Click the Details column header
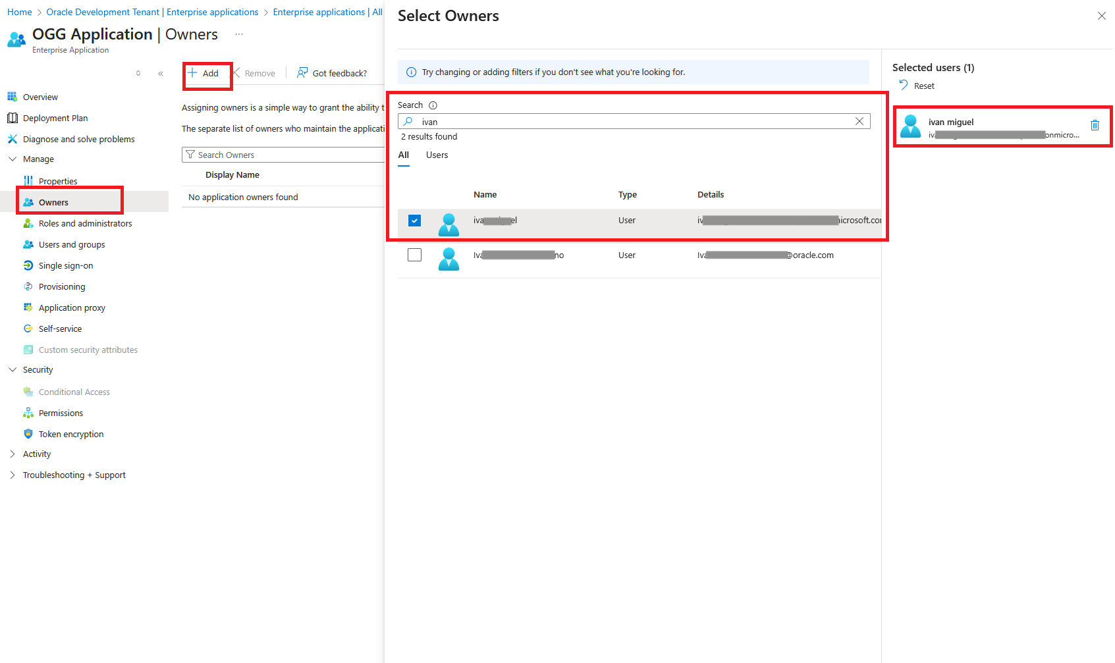 (711, 195)
